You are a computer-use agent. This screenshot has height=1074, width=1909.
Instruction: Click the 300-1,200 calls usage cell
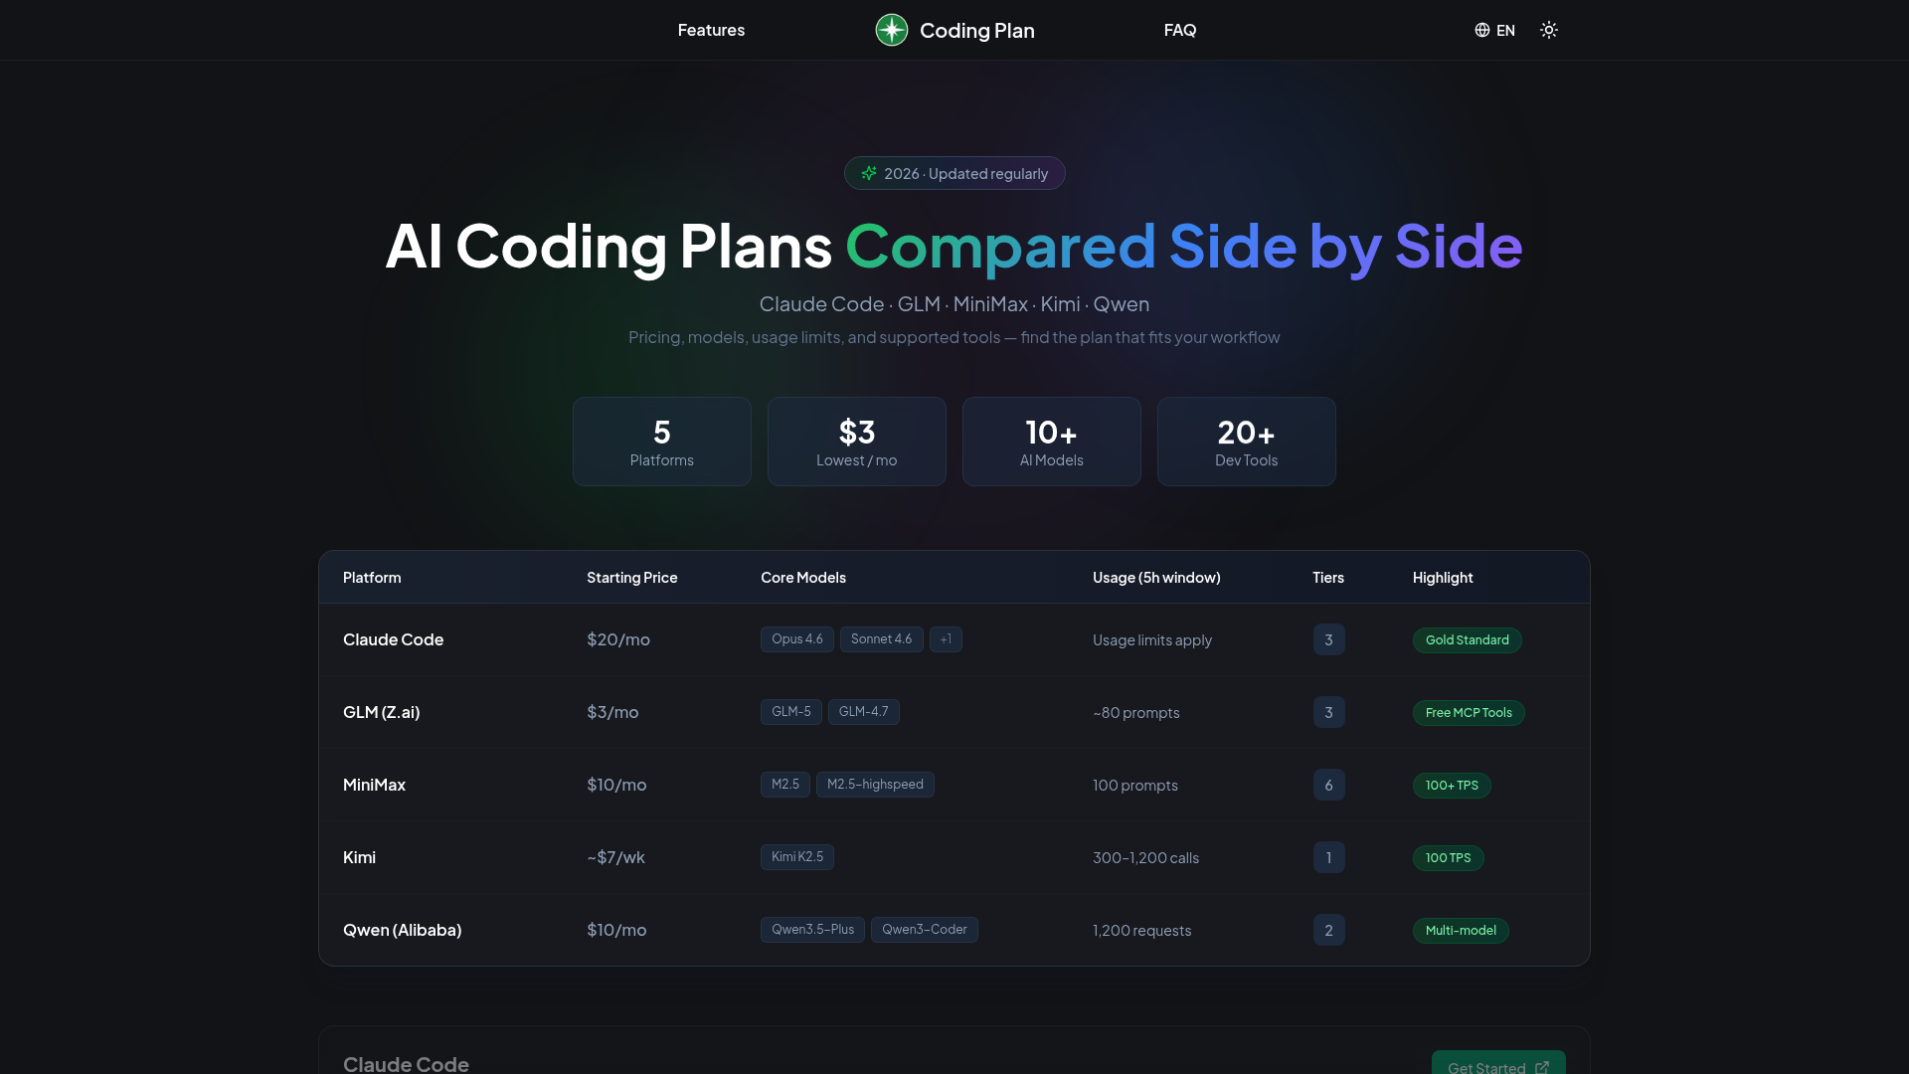(1145, 858)
